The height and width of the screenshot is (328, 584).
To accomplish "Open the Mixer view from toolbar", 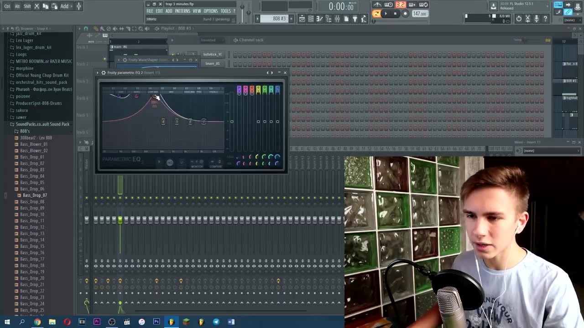I will pos(337,19).
